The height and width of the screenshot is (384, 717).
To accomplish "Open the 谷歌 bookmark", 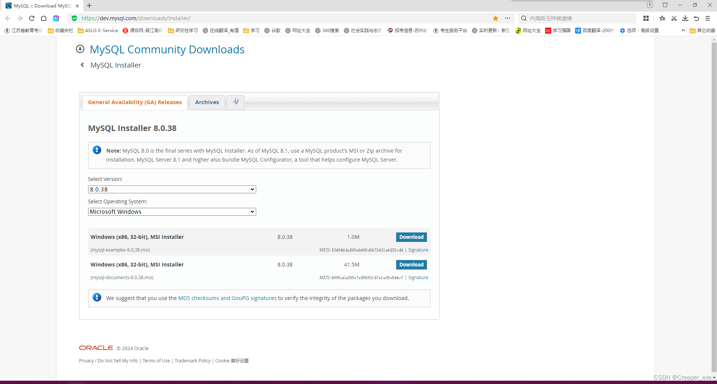I will (x=272, y=31).
